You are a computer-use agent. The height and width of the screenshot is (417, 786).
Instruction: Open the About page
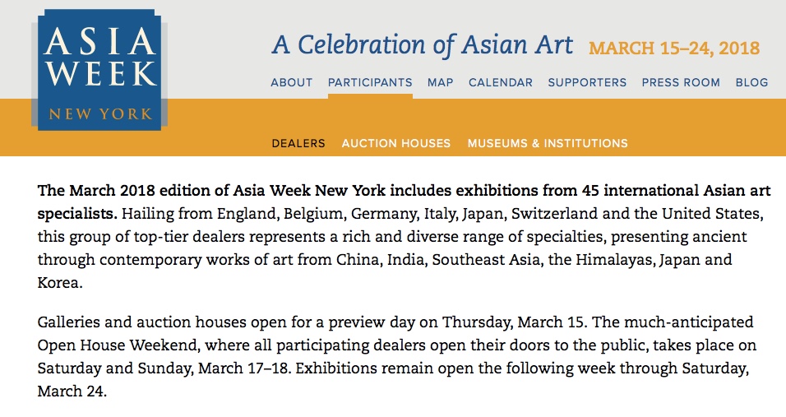(x=292, y=82)
